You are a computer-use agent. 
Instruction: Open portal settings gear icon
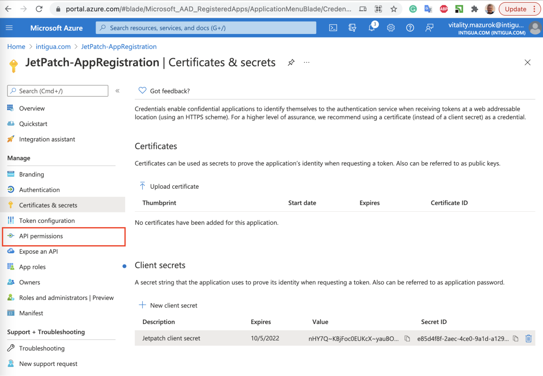pyautogui.click(x=391, y=28)
